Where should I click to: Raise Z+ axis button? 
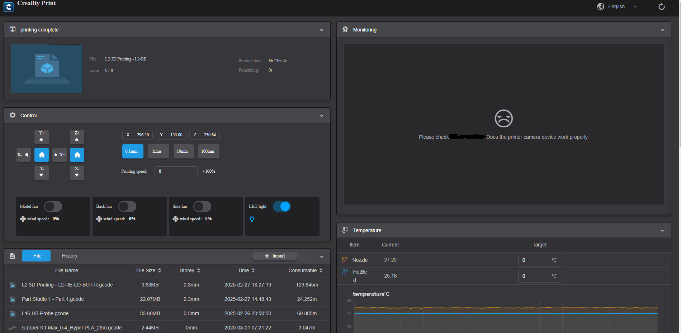coord(77,137)
